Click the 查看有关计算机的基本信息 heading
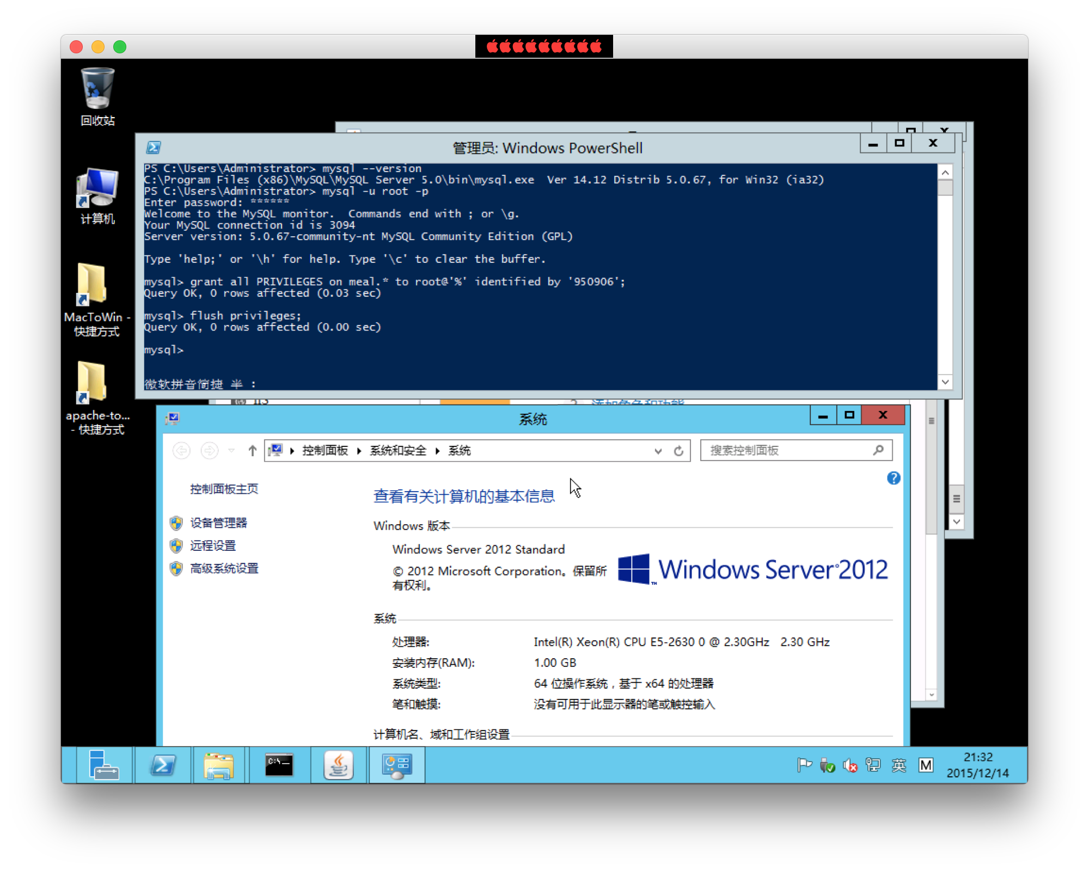This screenshot has width=1089, height=871. pos(464,496)
